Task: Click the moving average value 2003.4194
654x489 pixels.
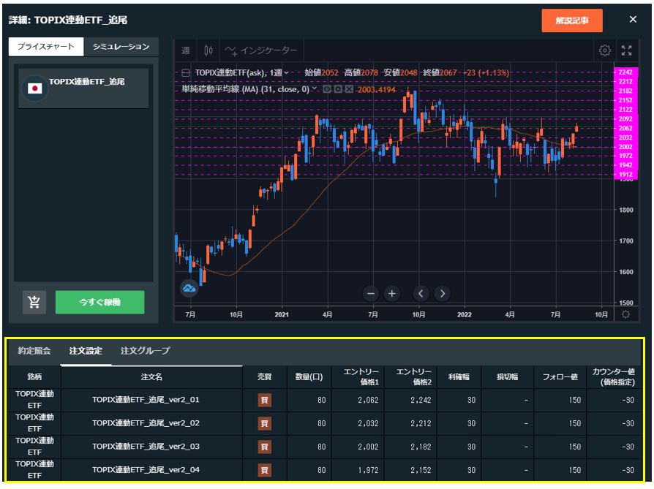Action: click(376, 89)
